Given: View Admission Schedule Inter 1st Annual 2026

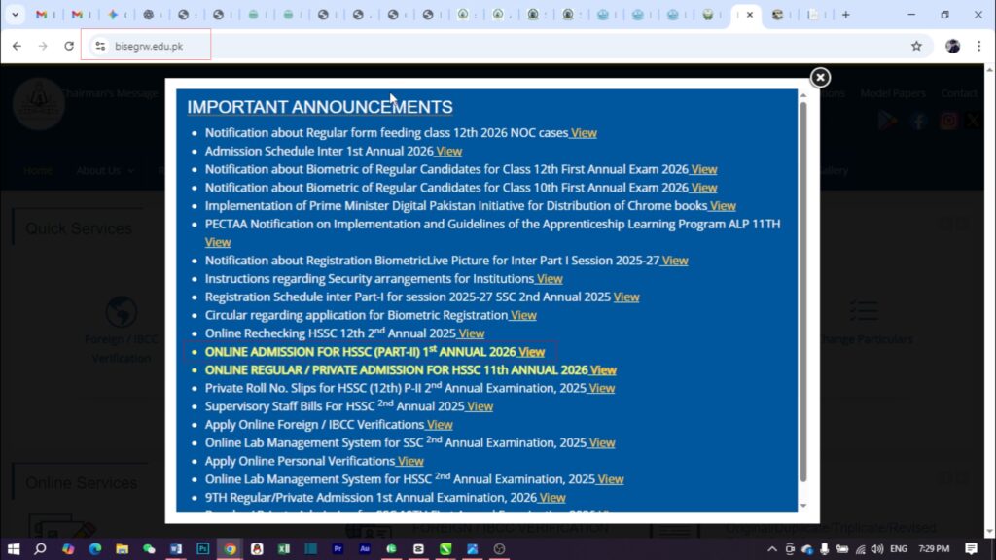Looking at the screenshot, I should pos(448,152).
